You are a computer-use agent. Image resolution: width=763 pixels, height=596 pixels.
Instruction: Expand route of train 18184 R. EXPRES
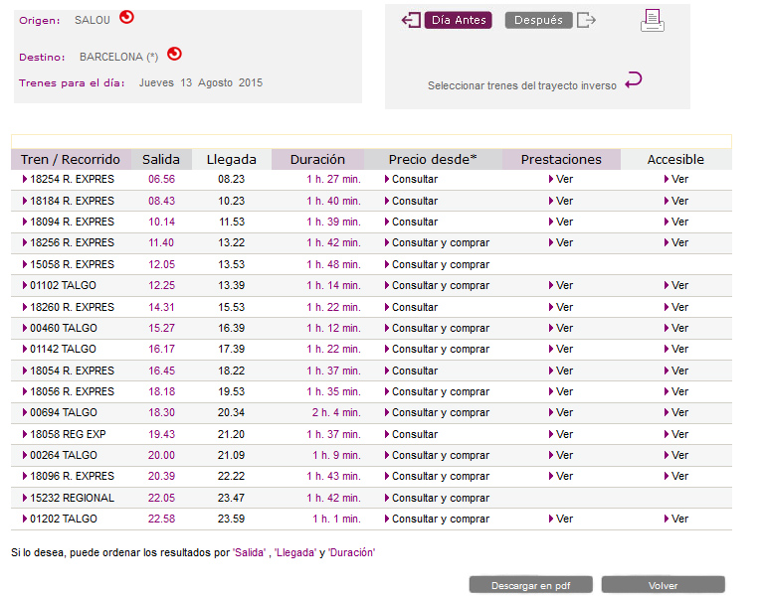69,201
